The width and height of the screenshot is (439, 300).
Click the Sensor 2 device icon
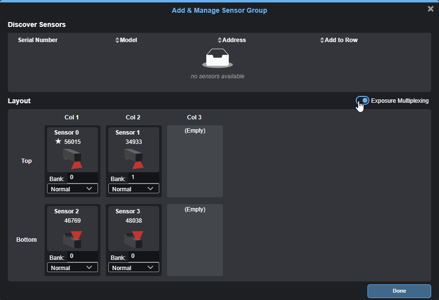tap(72, 238)
